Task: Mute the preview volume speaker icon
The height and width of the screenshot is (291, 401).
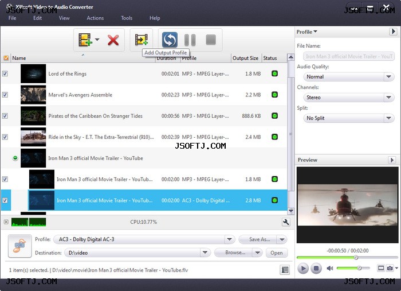Action: coord(329,268)
